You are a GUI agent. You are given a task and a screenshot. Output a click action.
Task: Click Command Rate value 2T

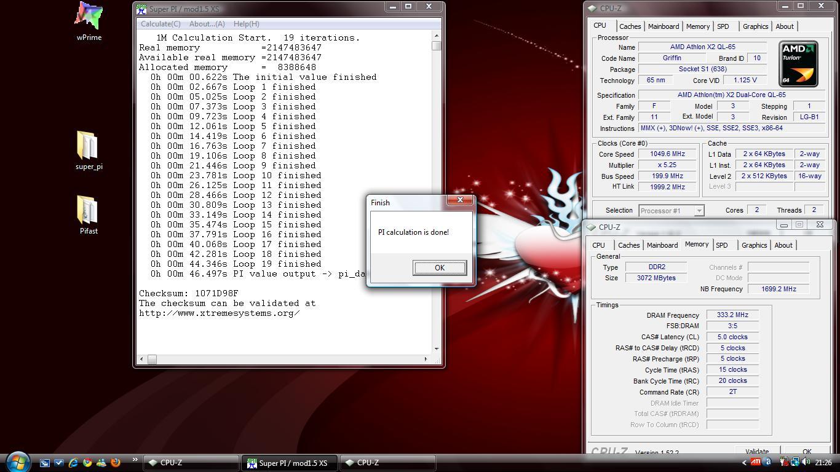(x=732, y=391)
